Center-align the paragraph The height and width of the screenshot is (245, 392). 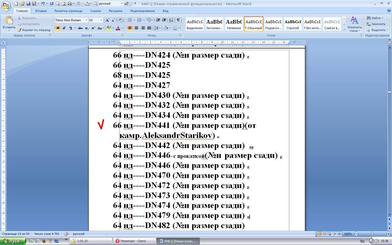point(136,28)
